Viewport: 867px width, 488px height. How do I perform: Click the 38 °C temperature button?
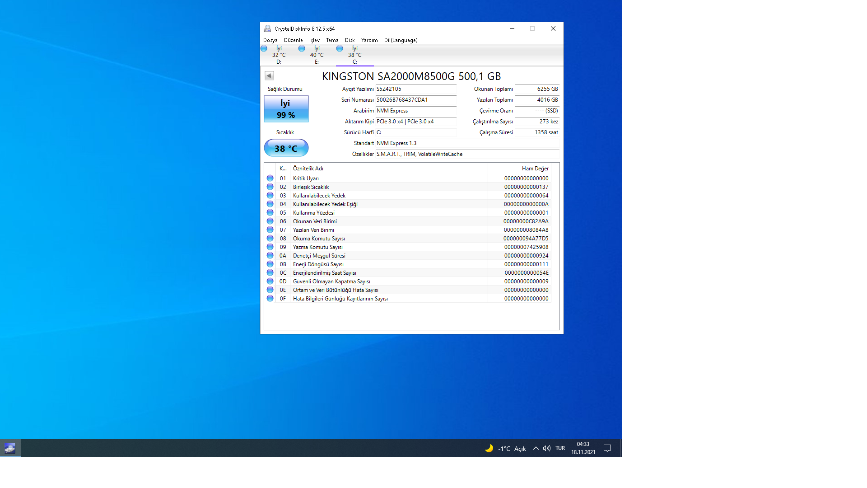coord(286,148)
